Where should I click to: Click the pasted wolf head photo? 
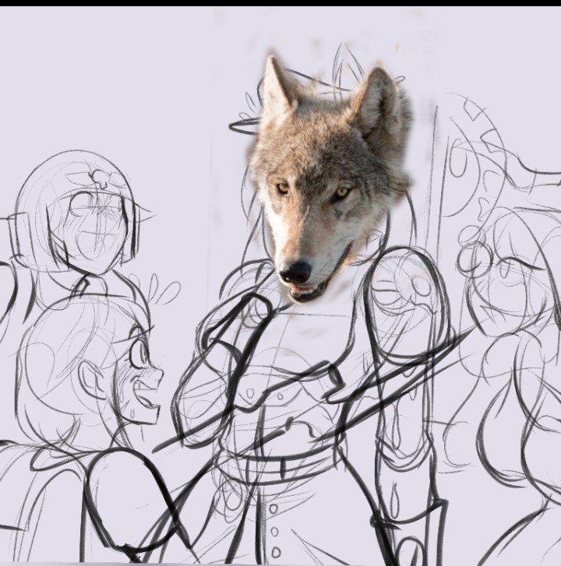(x=330, y=179)
